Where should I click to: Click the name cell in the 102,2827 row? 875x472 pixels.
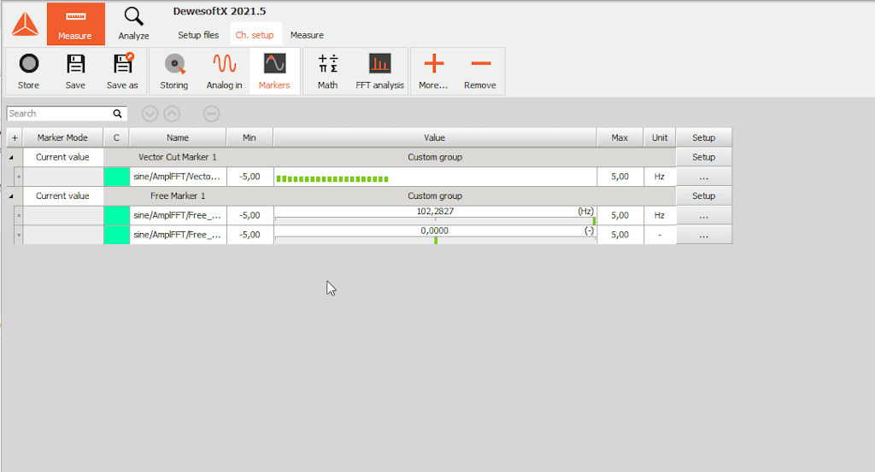point(178,215)
